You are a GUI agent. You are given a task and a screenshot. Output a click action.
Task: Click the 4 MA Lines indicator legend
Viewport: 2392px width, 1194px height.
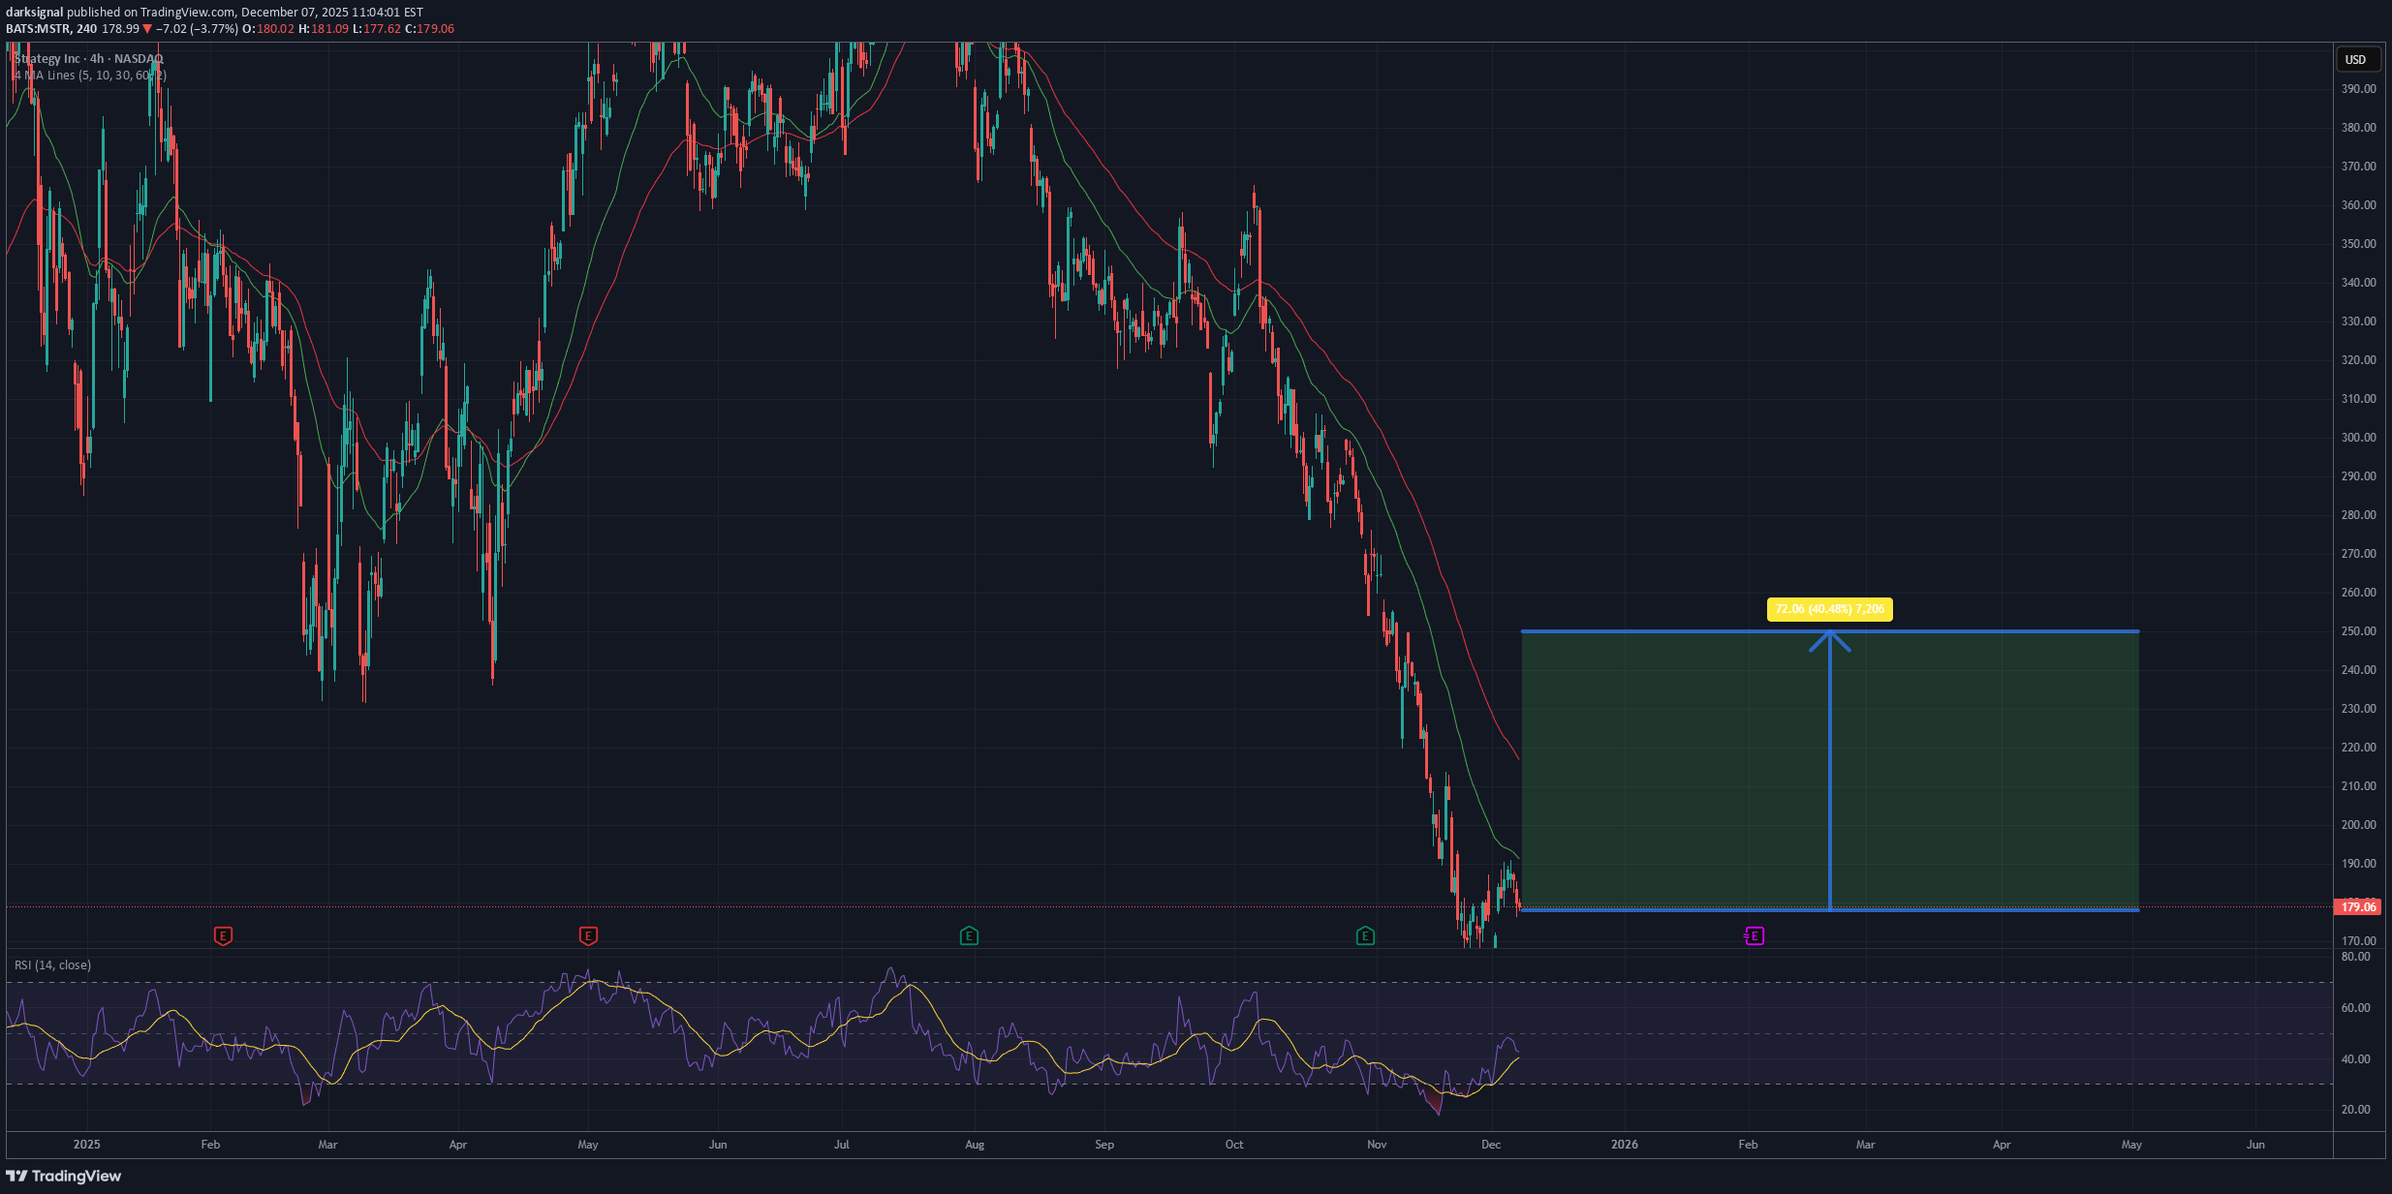89,76
